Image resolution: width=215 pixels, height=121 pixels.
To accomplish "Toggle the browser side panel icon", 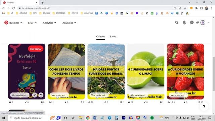I will (201, 8).
